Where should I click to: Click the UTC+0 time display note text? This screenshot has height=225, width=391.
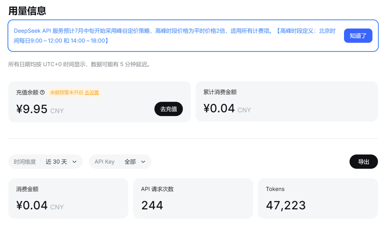(x=80, y=65)
